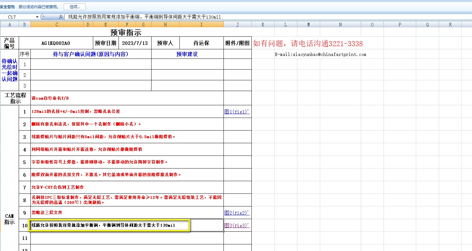This screenshot has width=472, height=251.
Task: Select column header E
Action: 106,24
